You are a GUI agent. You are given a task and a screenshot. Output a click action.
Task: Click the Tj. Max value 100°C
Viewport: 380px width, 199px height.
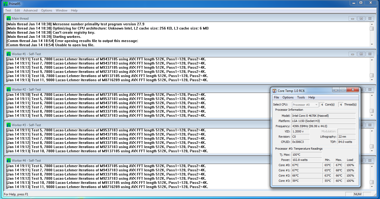[x=307, y=155]
